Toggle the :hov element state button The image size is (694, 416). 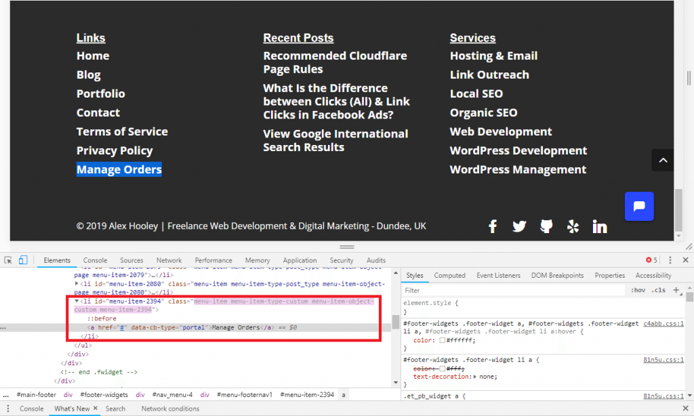(x=638, y=290)
